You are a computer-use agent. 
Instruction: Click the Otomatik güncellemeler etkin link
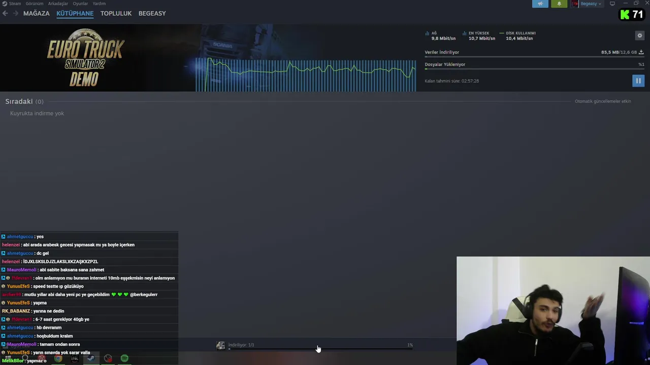(x=603, y=101)
